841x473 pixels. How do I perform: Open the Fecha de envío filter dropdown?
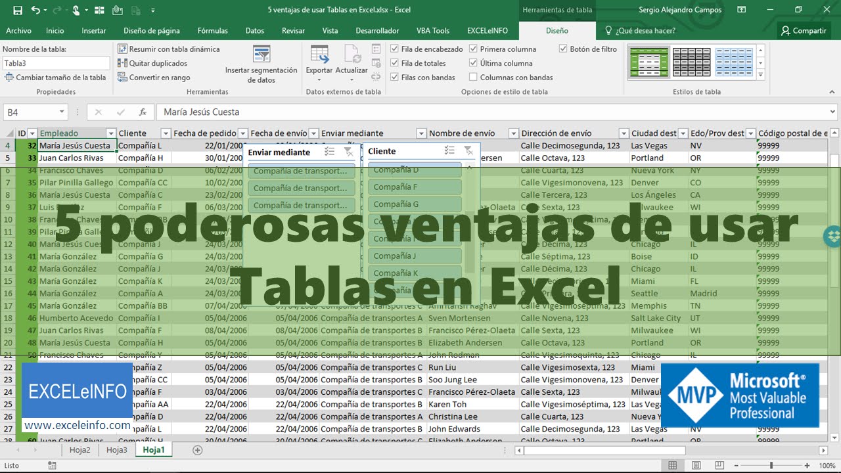pos(313,133)
